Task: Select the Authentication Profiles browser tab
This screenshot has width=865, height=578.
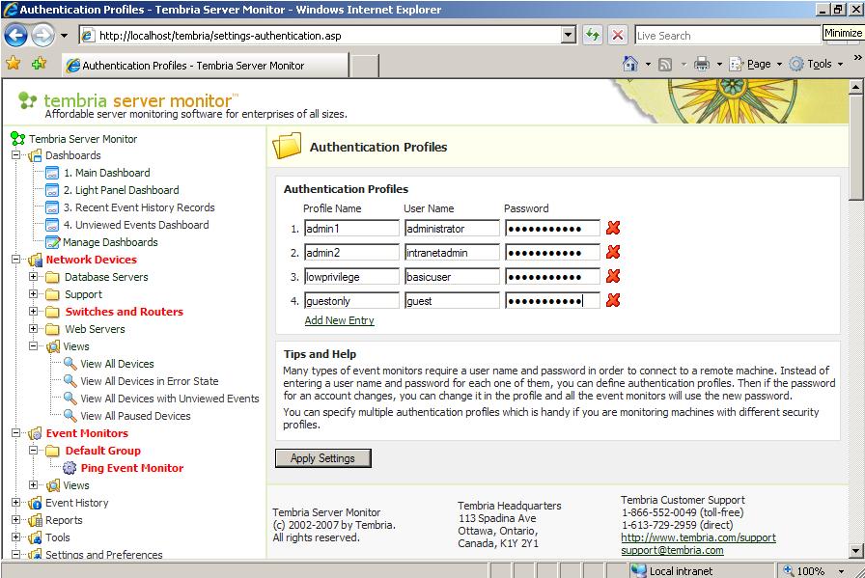Action: (206, 66)
